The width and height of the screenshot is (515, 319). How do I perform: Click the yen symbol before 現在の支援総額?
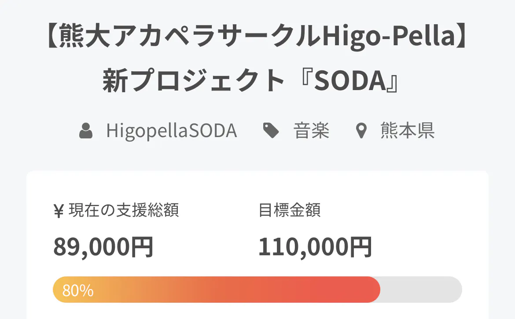pos(59,211)
